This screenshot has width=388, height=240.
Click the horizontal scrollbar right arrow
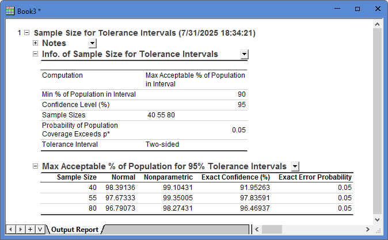coord(368,230)
